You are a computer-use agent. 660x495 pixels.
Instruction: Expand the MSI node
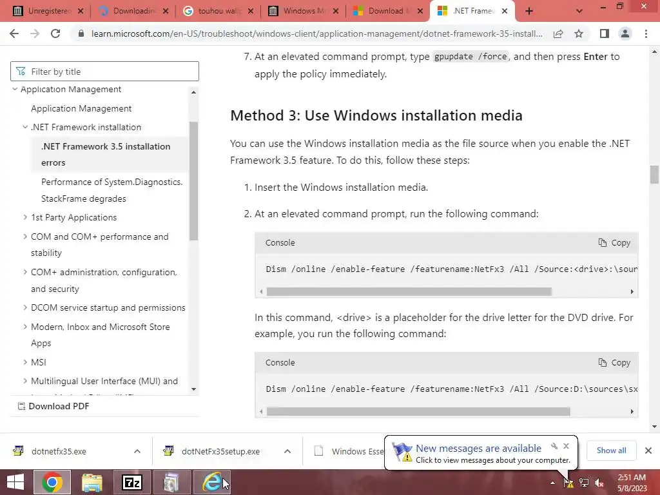25,362
